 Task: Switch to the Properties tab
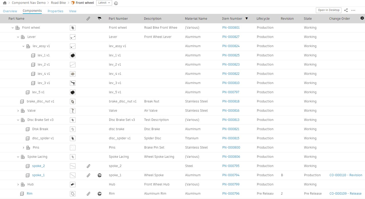pyautogui.click(x=55, y=11)
